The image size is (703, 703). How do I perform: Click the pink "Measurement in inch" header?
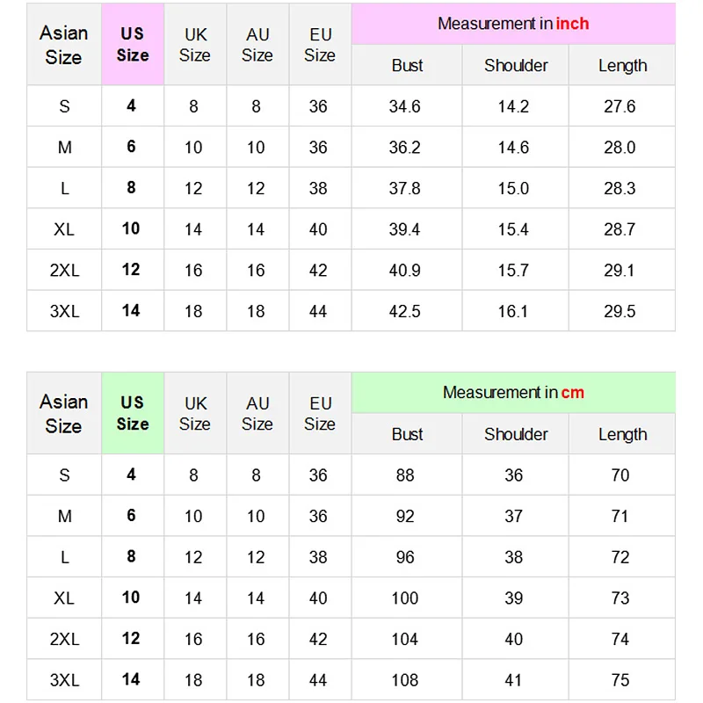(513, 24)
